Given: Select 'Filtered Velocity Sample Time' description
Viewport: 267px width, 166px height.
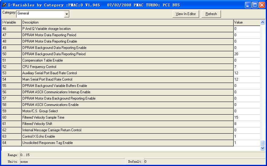Looking at the screenshot, I should 127,117.
